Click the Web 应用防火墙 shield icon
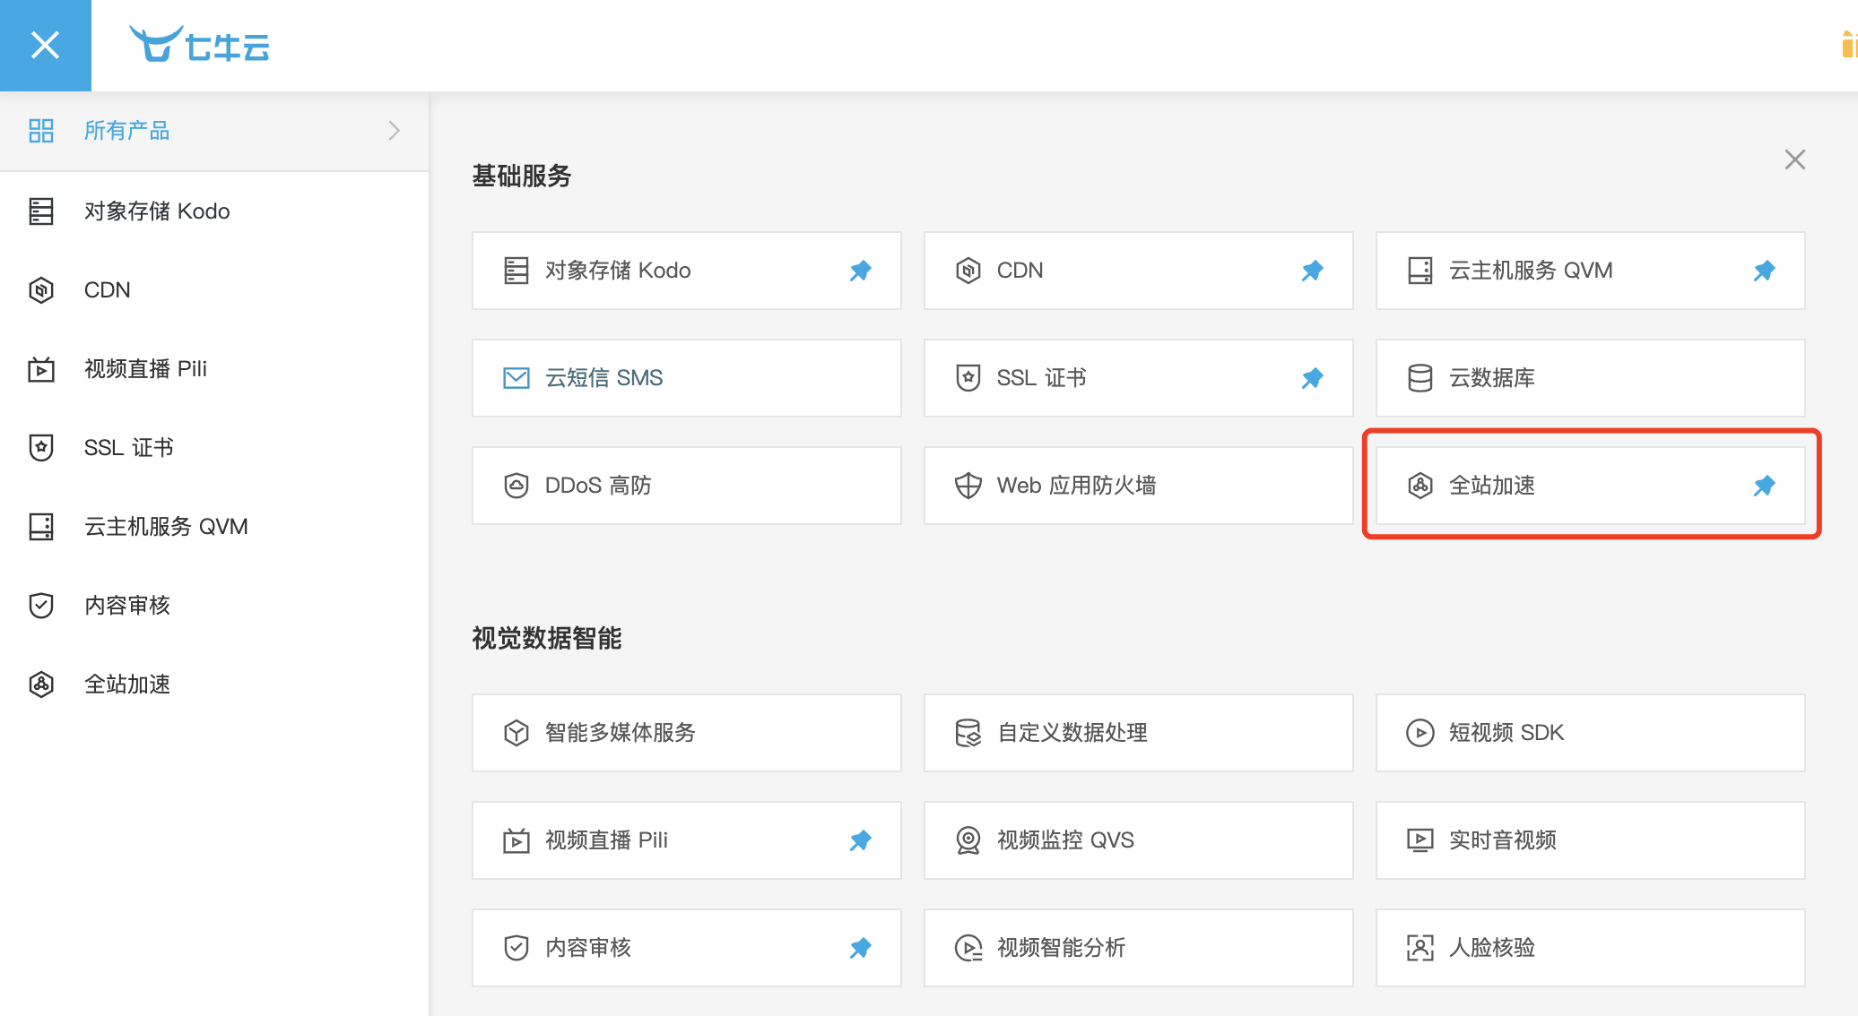The image size is (1858, 1016). click(968, 486)
